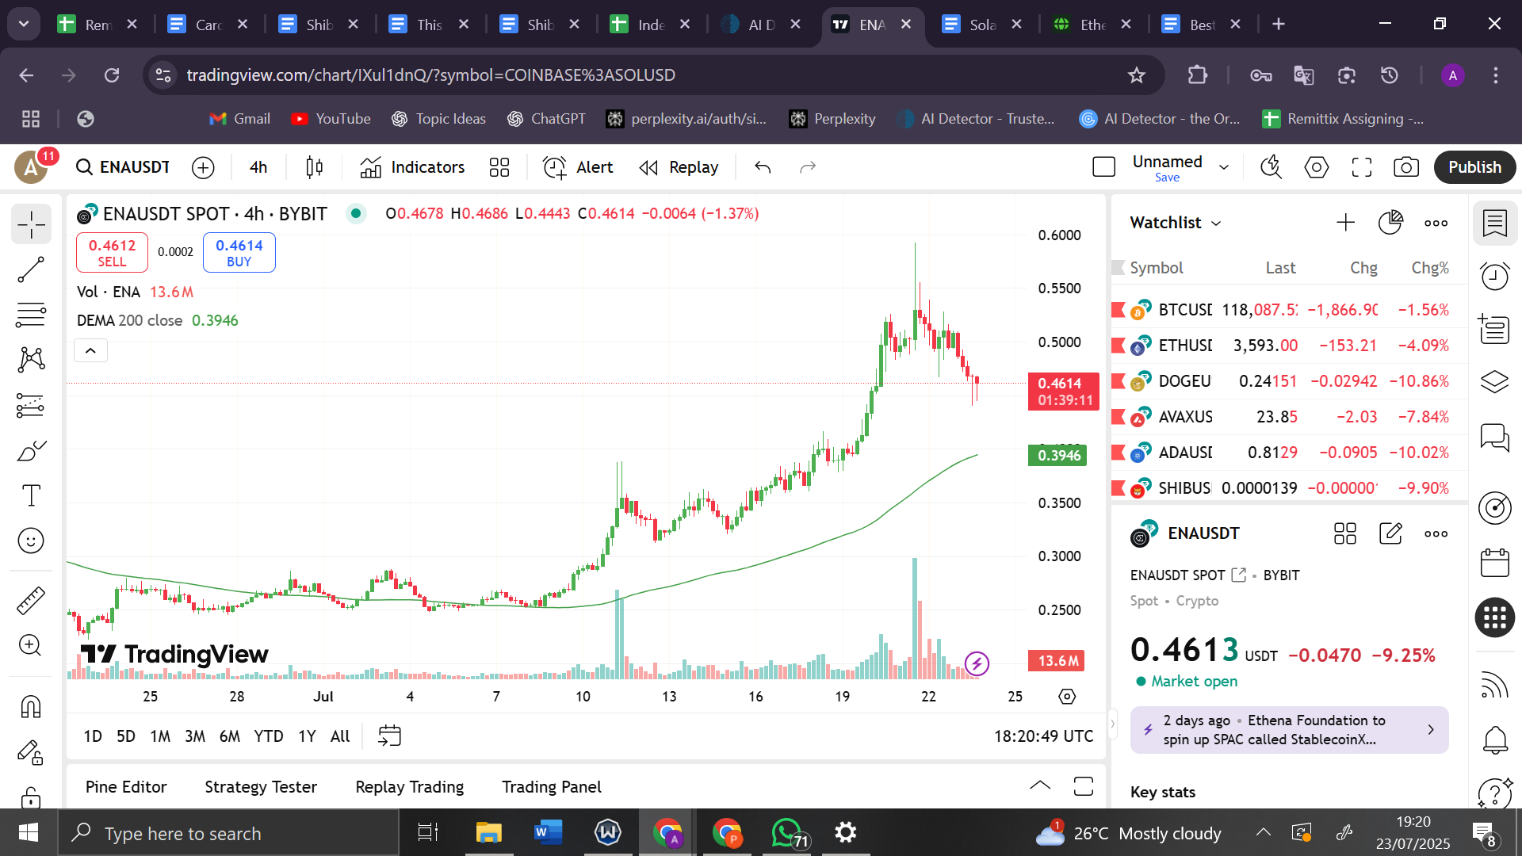
Task: Select the ETHUSD watchlist row
Action: [1289, 346]
